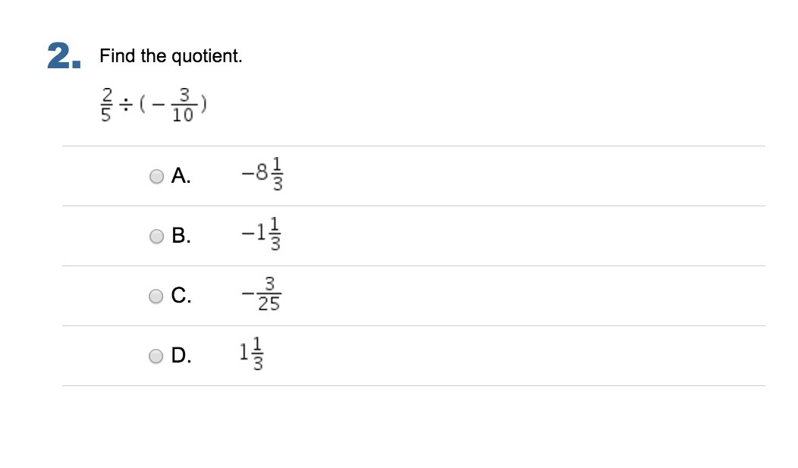Click the minus sign inside the parentheses

click(159, 105)
